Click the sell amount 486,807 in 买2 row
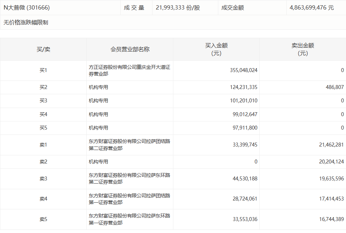This screenshot has width=346, height=233. (x=333, y=87)
